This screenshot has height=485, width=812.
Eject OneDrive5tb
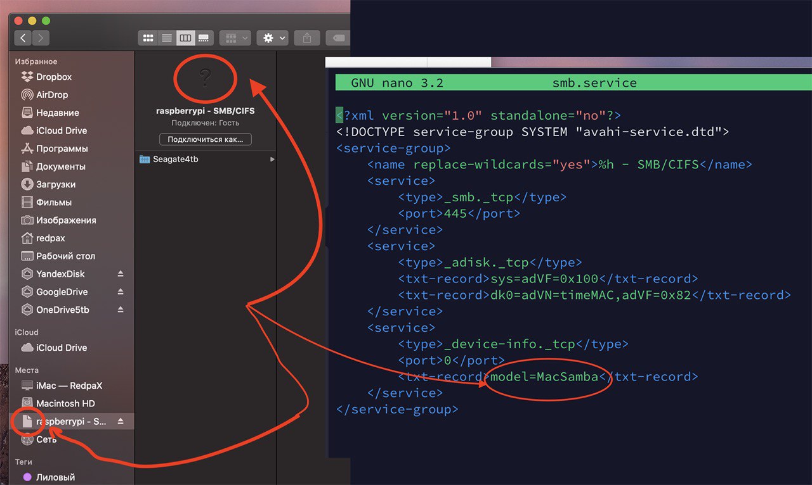(121, 310)
